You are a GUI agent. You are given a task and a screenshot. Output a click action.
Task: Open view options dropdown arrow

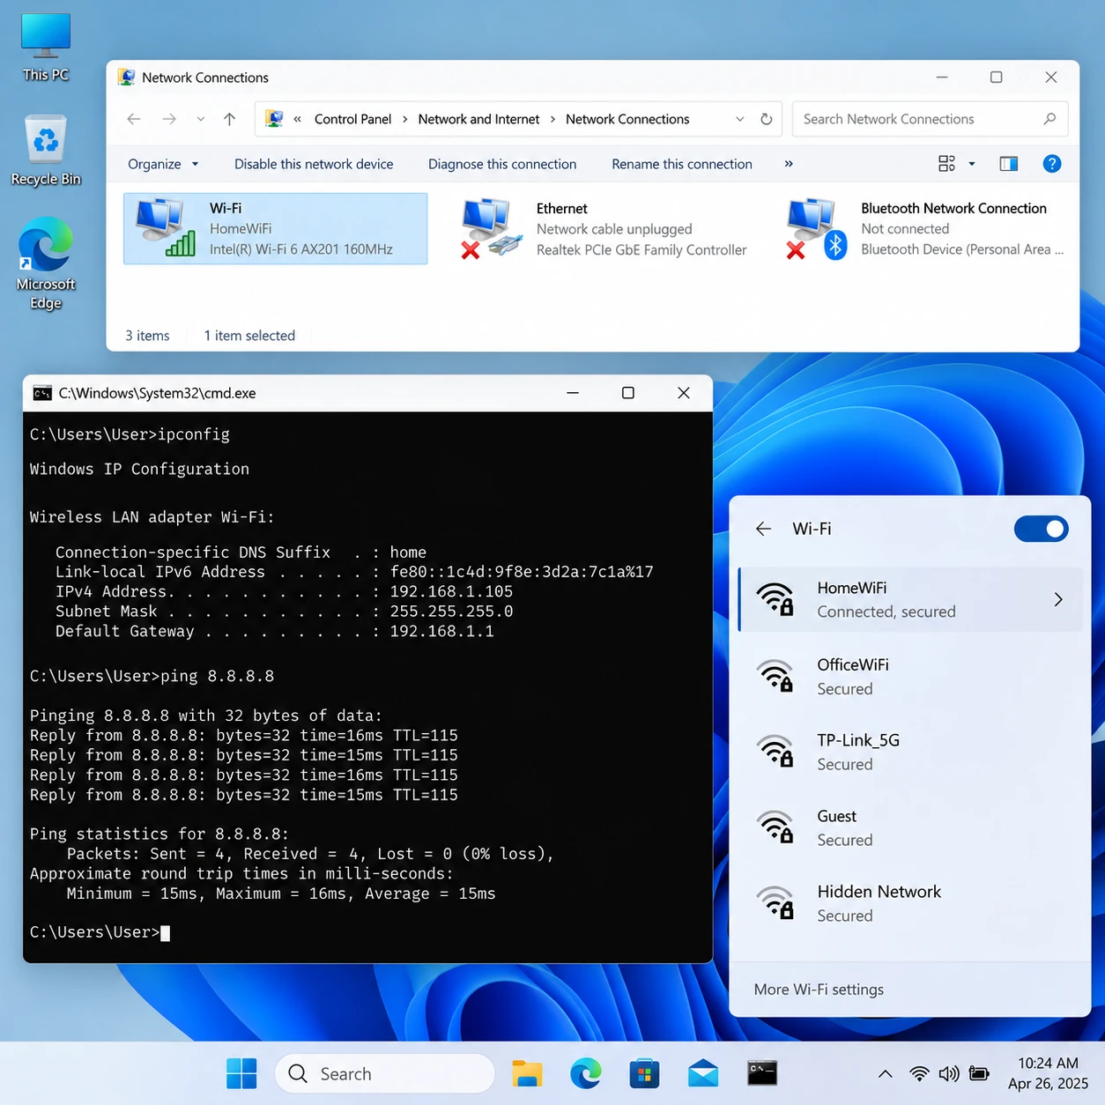pos(972,164)
